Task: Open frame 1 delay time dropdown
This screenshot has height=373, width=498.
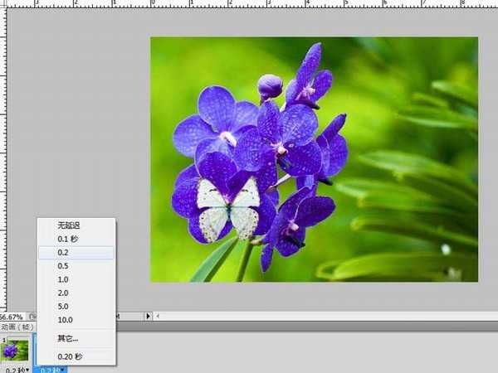Action: pyautogui.click(x=16, y=370)
